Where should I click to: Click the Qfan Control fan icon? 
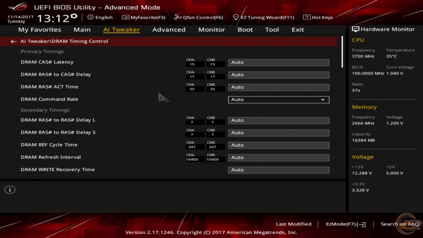click(178, 17)
